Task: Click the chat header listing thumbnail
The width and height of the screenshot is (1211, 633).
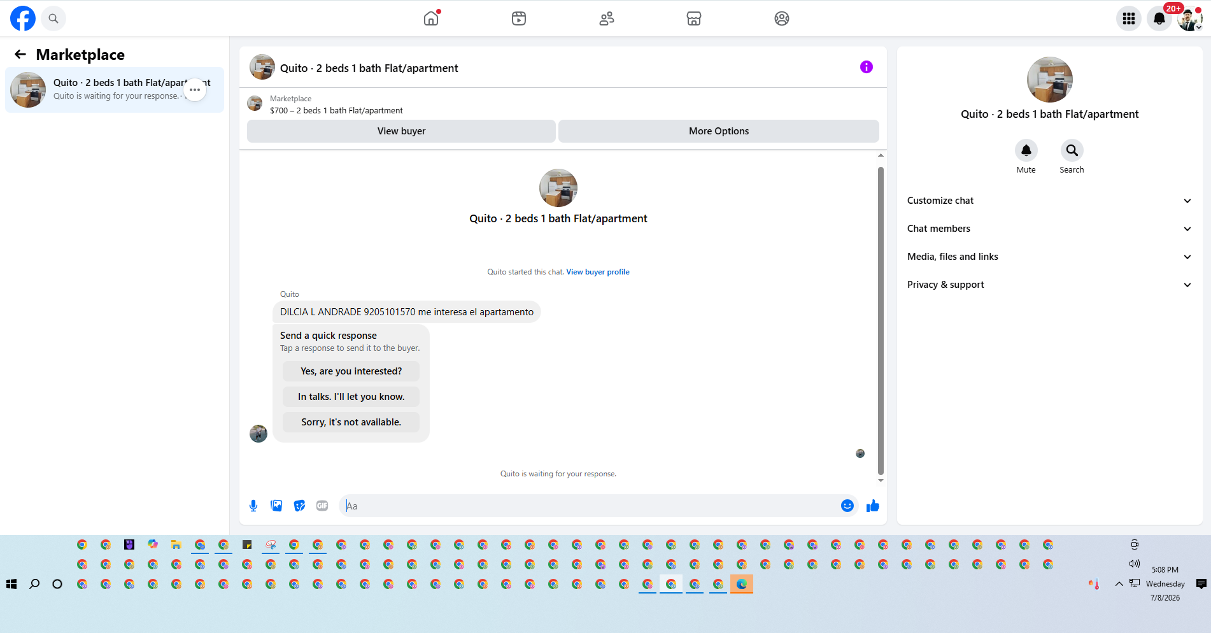Action: pos(262,67)
